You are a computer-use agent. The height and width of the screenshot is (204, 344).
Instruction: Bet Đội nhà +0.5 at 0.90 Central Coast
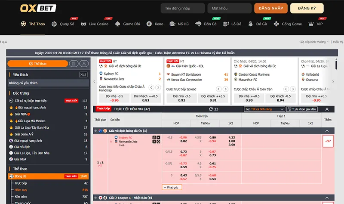(x=249, y=98)
